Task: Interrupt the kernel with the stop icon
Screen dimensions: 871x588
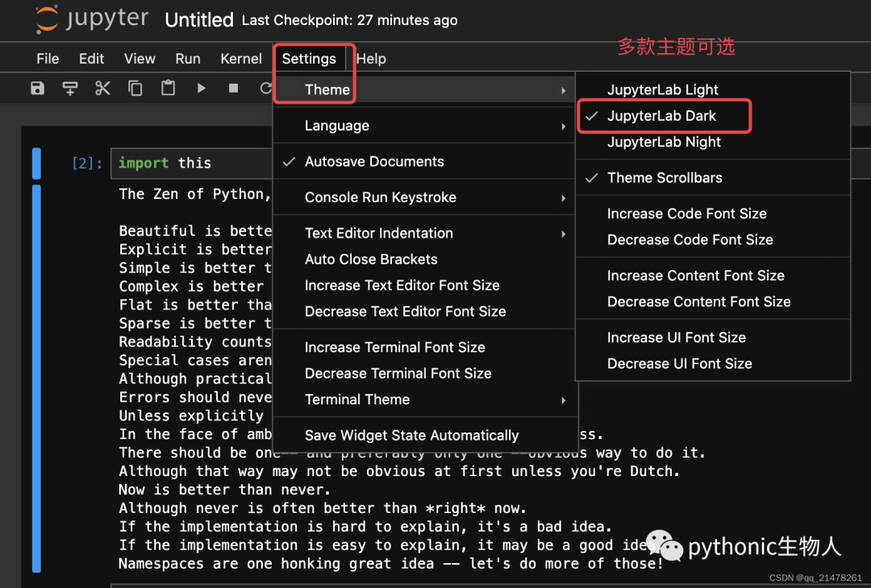Action: (233, 89)
